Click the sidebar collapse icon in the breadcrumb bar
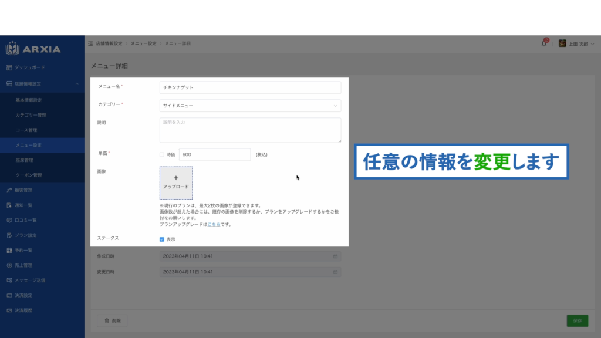This screenshot has height=338, width=601. tap(90, 43)
